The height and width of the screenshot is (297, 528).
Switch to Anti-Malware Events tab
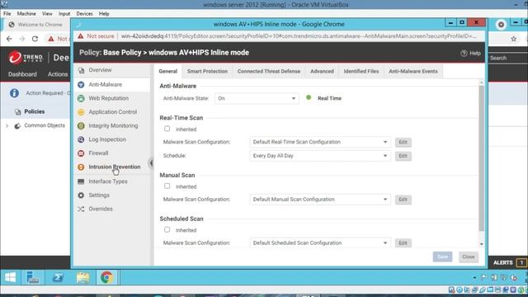coord(413,72)
